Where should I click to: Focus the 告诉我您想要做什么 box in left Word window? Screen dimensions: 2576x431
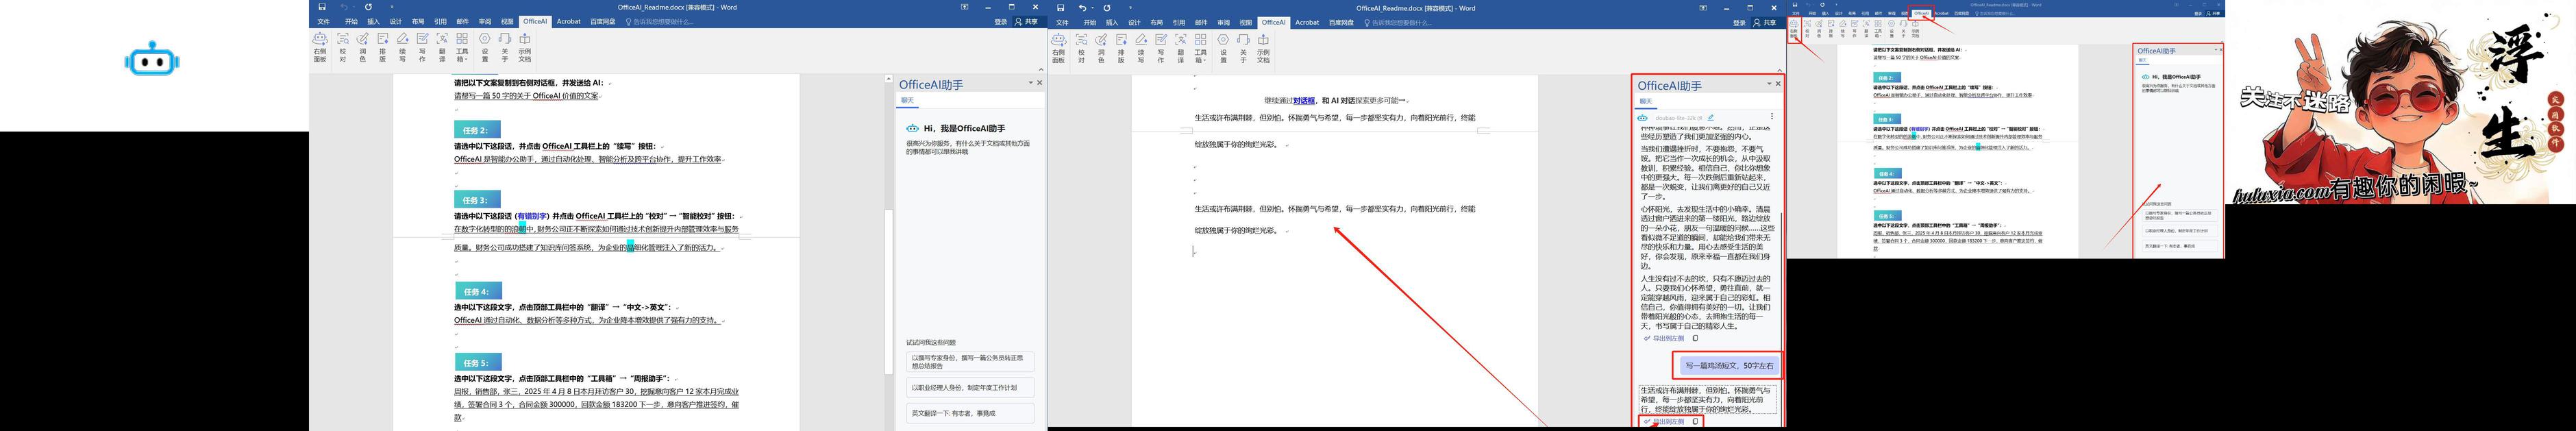click(x=659, y=22)
